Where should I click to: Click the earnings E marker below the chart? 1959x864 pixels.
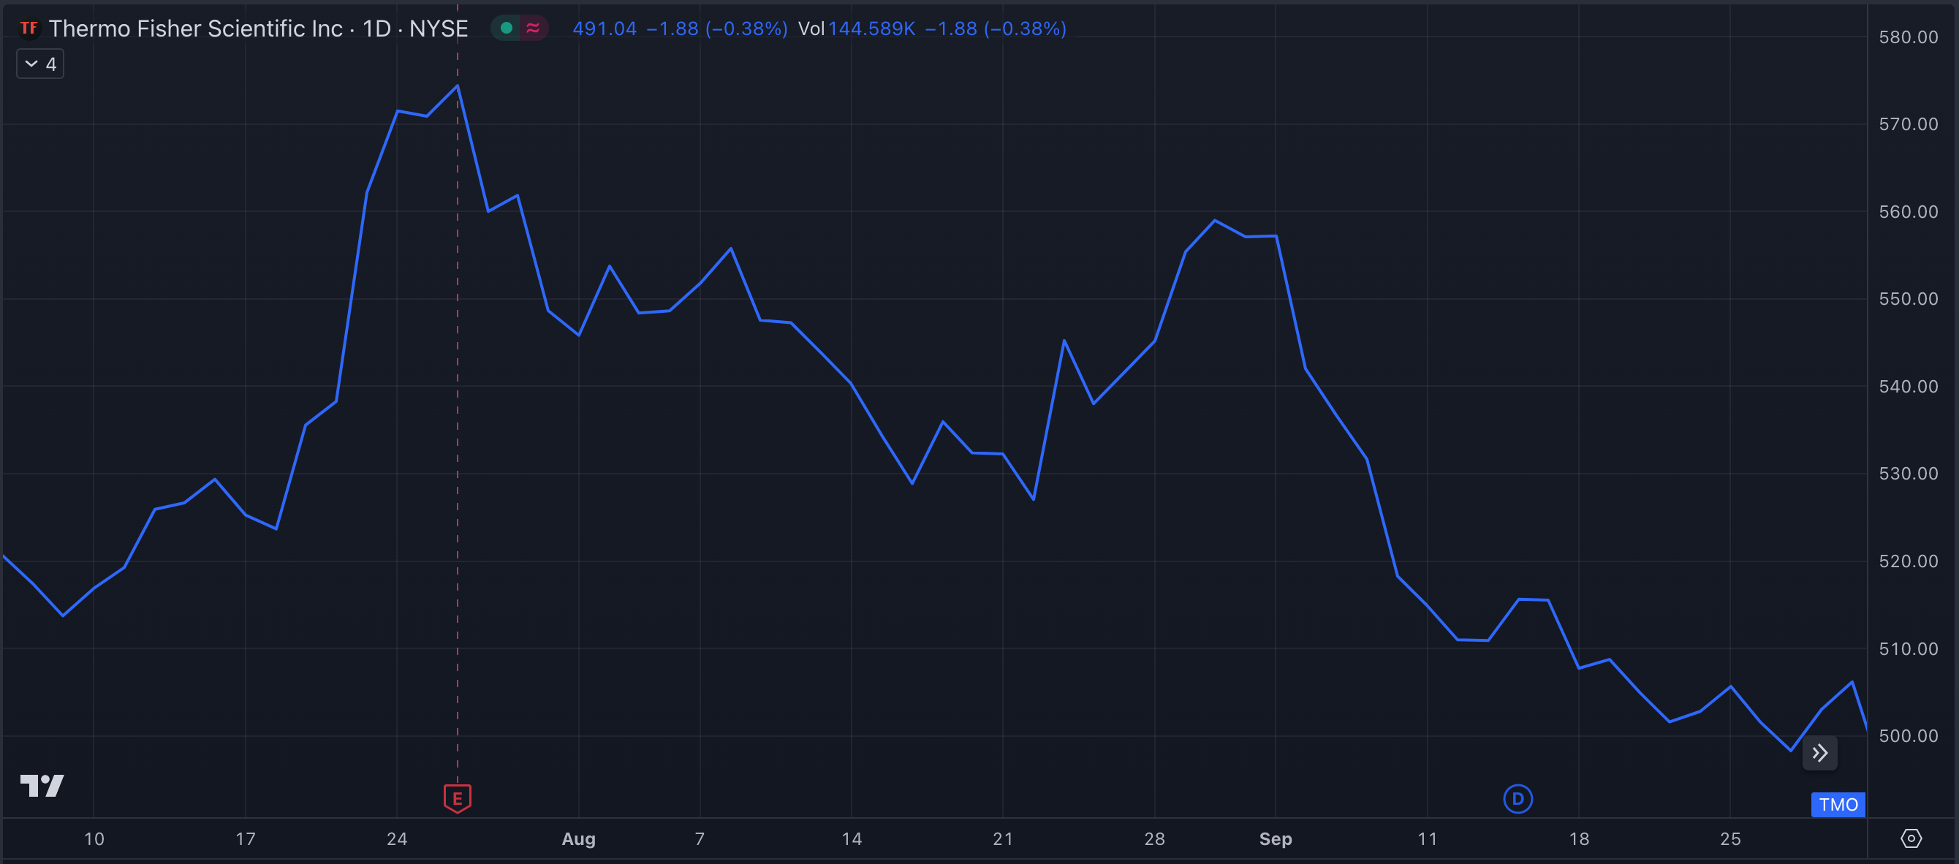457,799
